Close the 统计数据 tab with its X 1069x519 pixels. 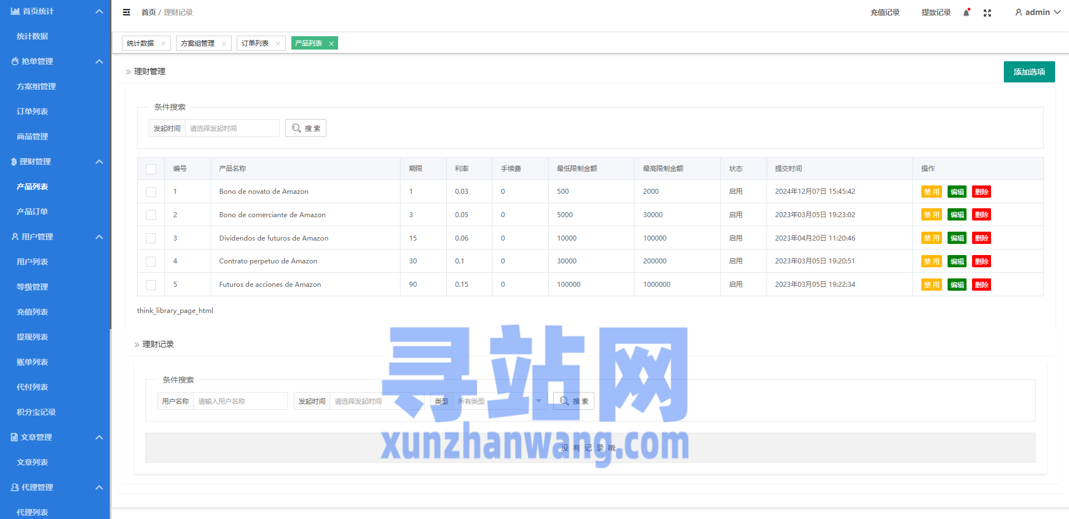[x=163, y=43]
